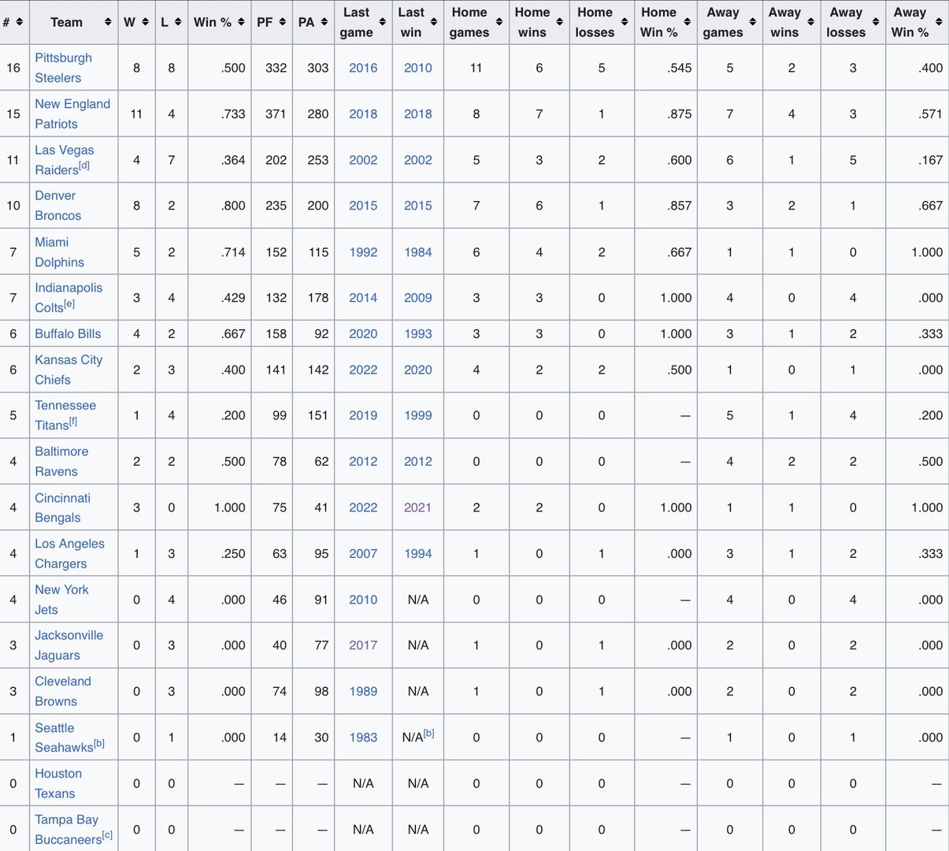The width and height of the screenshot is (949, 851).
Task: Open Steelers last win year 2010
Action: pos(418,68)
